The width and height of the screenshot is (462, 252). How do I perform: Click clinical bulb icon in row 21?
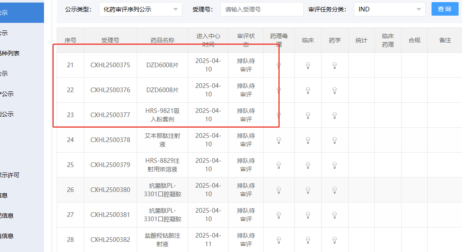pos(308,66)
